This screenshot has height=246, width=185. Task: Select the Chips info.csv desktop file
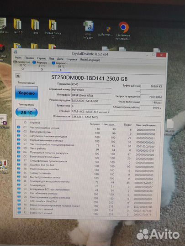click(x=89, y=30)
